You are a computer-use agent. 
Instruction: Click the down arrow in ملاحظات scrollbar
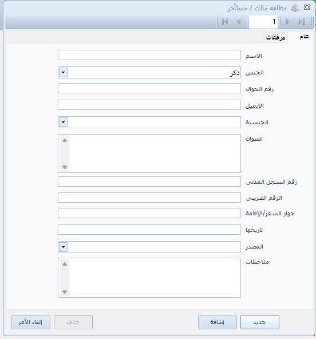[65, 292]
